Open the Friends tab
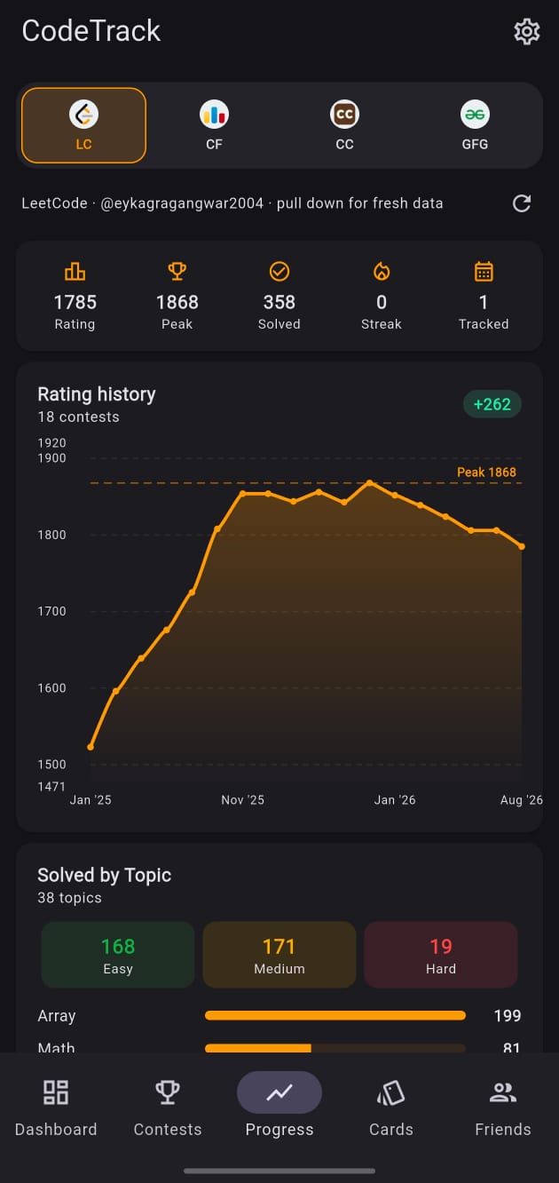The image size is (559, 1183). click(503, 1107)
